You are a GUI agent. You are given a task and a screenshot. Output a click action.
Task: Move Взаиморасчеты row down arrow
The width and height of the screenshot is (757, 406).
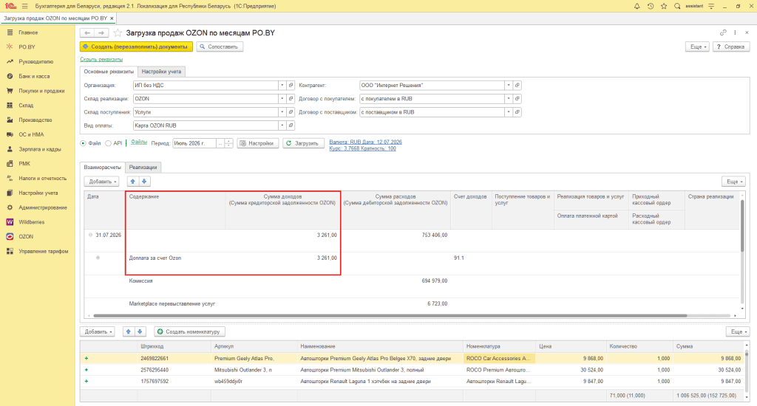144,182
